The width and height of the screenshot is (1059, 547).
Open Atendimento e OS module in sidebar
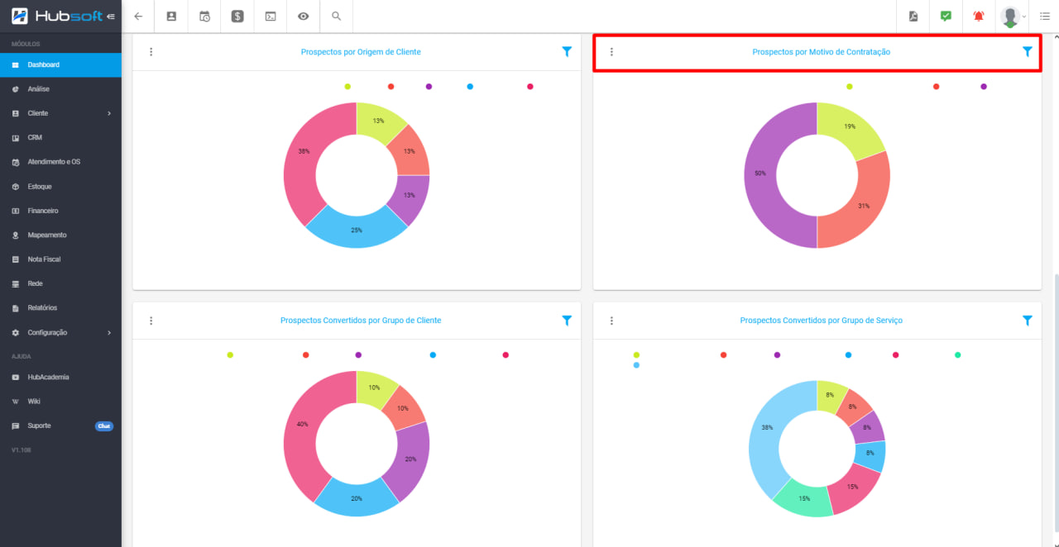pos(54,162)
